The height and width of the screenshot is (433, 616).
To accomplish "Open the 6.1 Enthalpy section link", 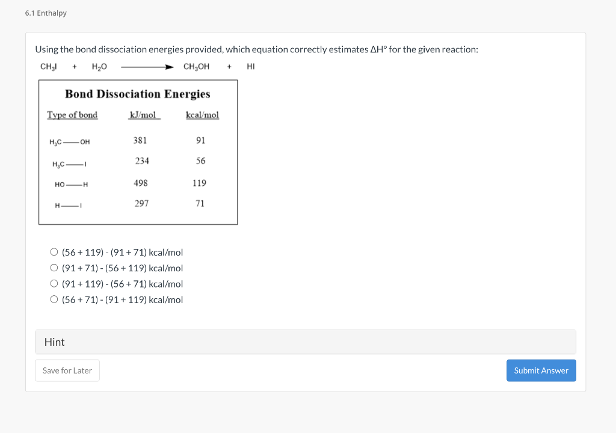I will pyautogui.click(x=45, y=13).
